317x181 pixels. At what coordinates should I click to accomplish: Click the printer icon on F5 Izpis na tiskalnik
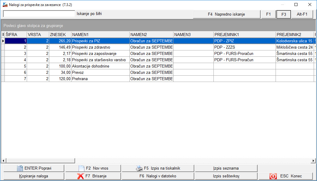(139, 168)
